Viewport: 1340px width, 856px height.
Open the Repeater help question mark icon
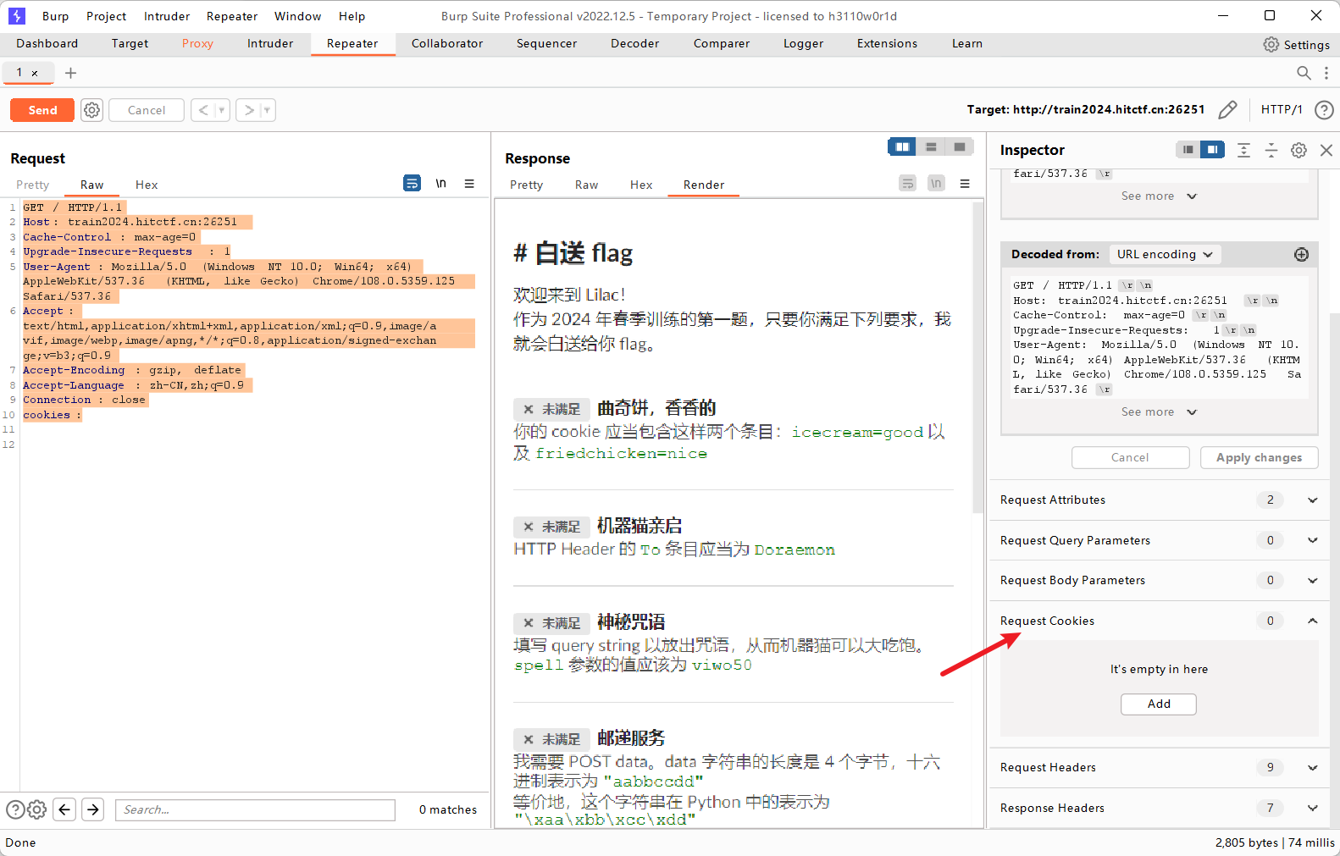coord(1323,110)
